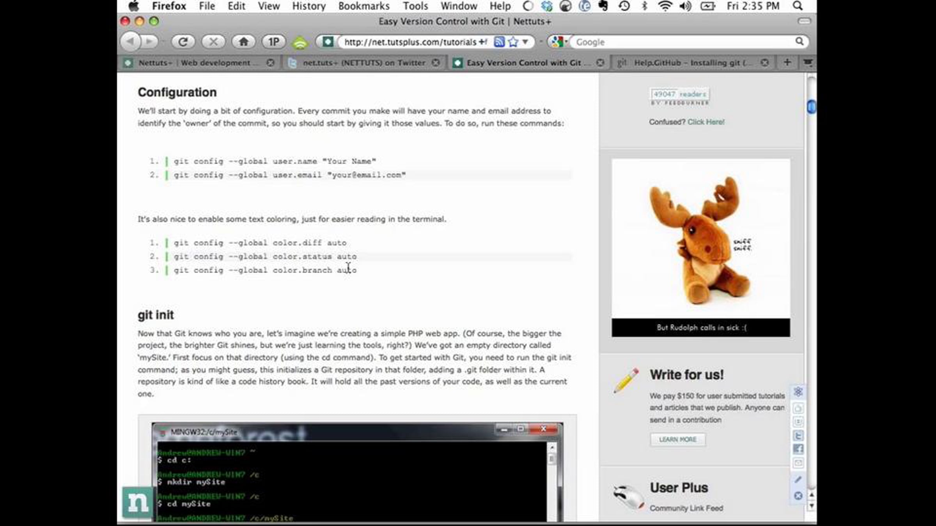Share via the Facebook sidebar icon

pyautogui.click(x=798, y=449)
